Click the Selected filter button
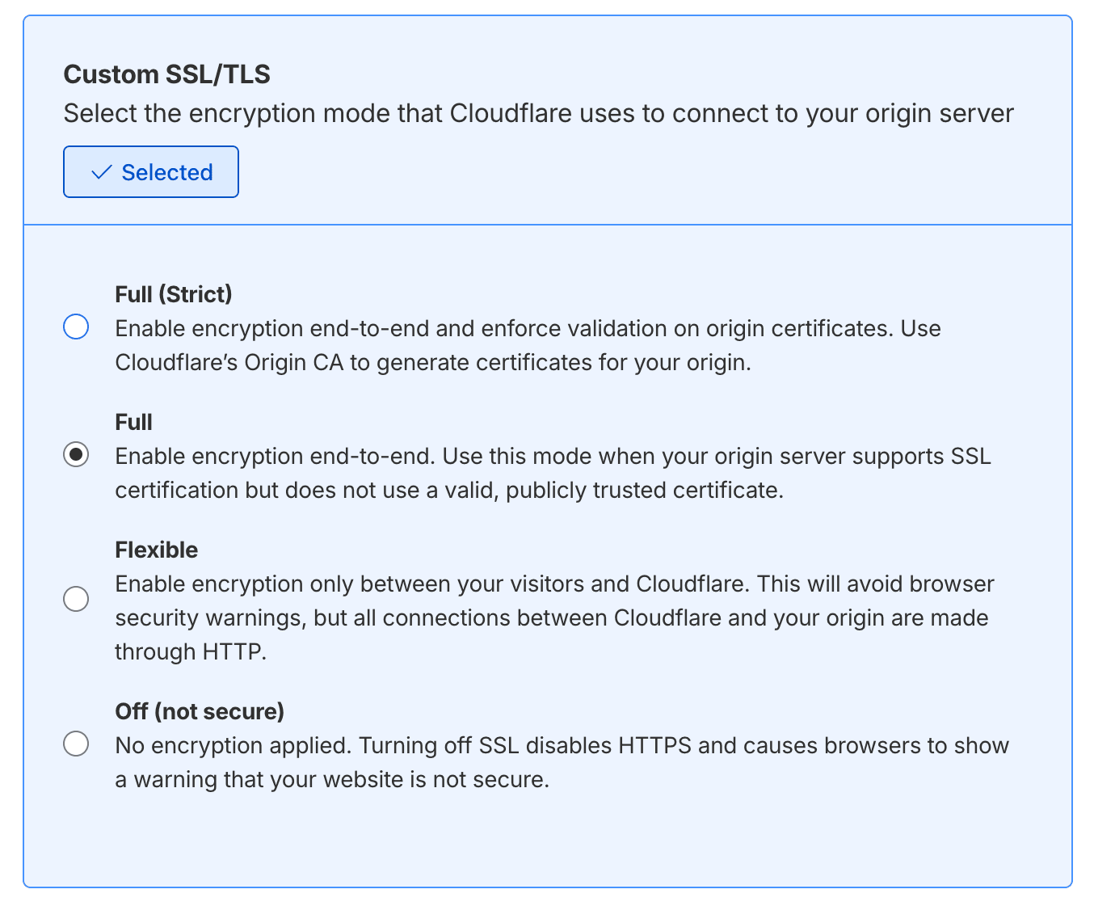 [x=150, y=171]
